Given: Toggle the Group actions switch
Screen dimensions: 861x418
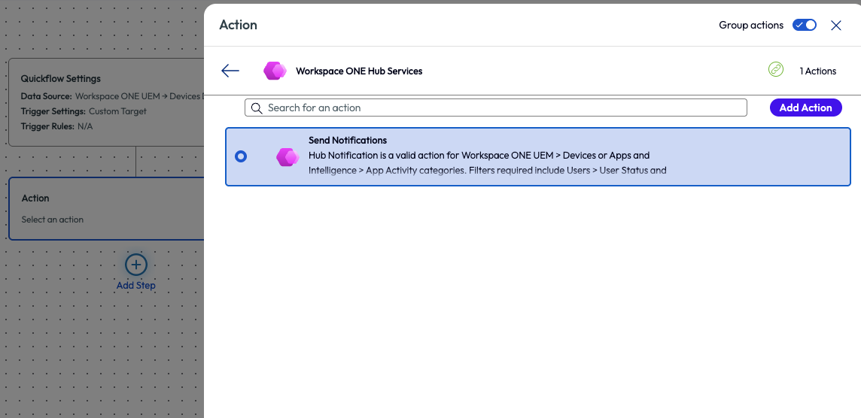Looking at the screenshot, I should coord(805,25).
